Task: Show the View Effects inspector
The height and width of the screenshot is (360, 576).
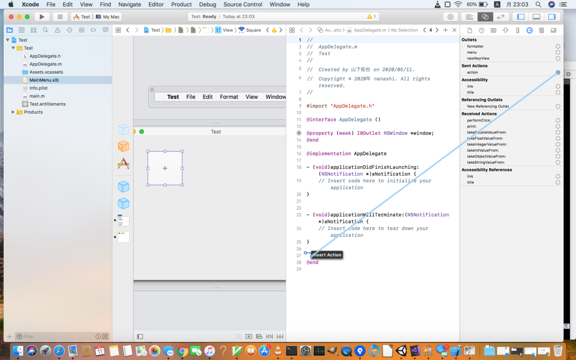Action: [553, 30]
